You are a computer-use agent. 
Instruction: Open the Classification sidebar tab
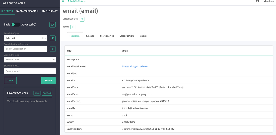(27, 11)
